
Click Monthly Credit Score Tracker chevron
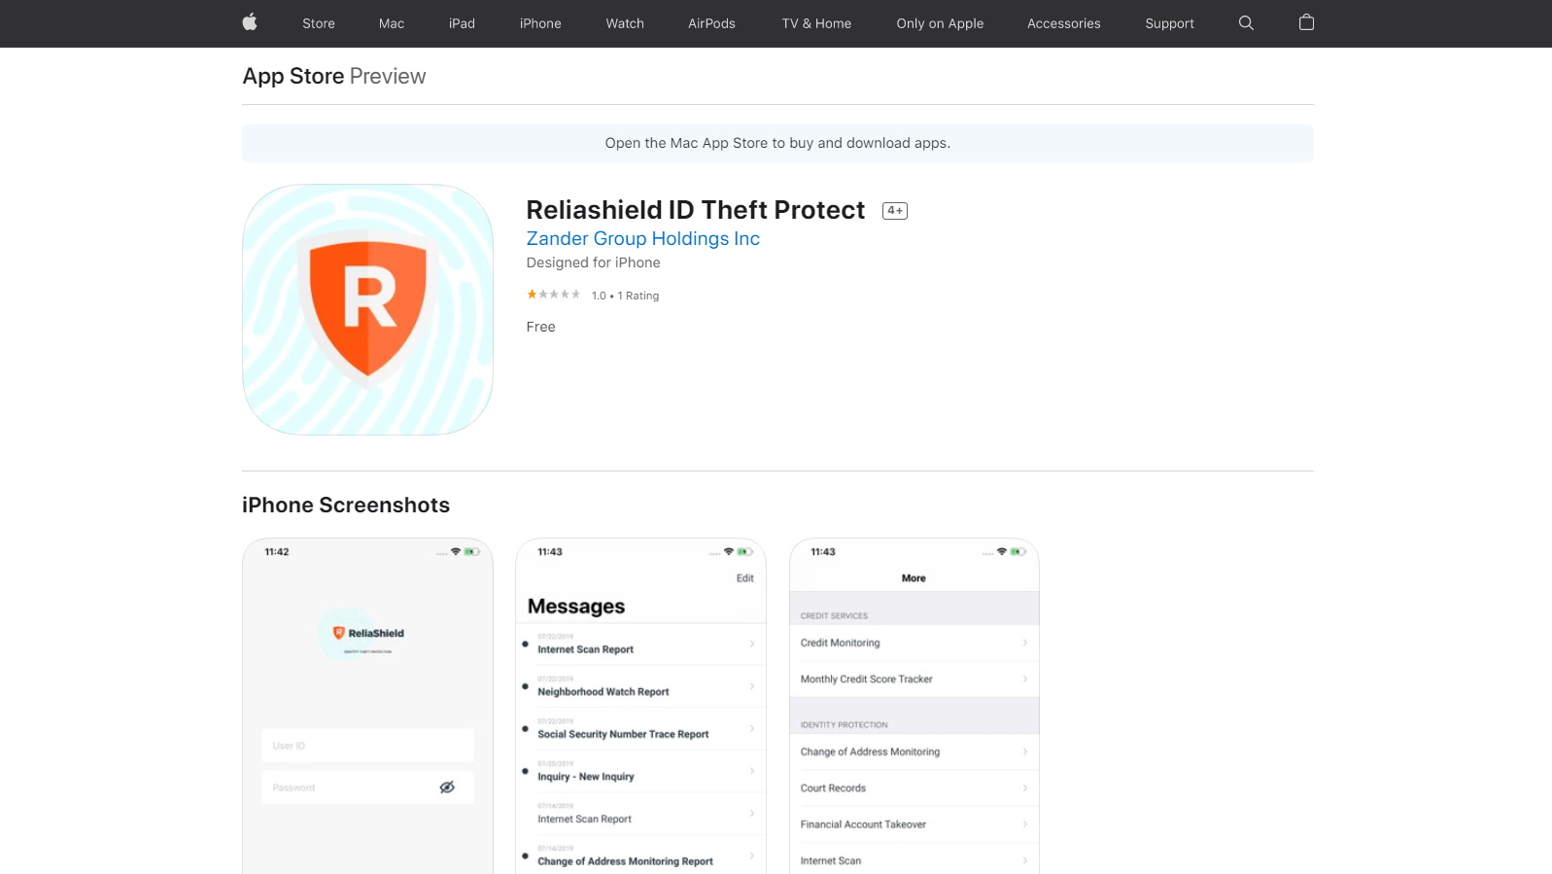click(x=1025, y=679)
